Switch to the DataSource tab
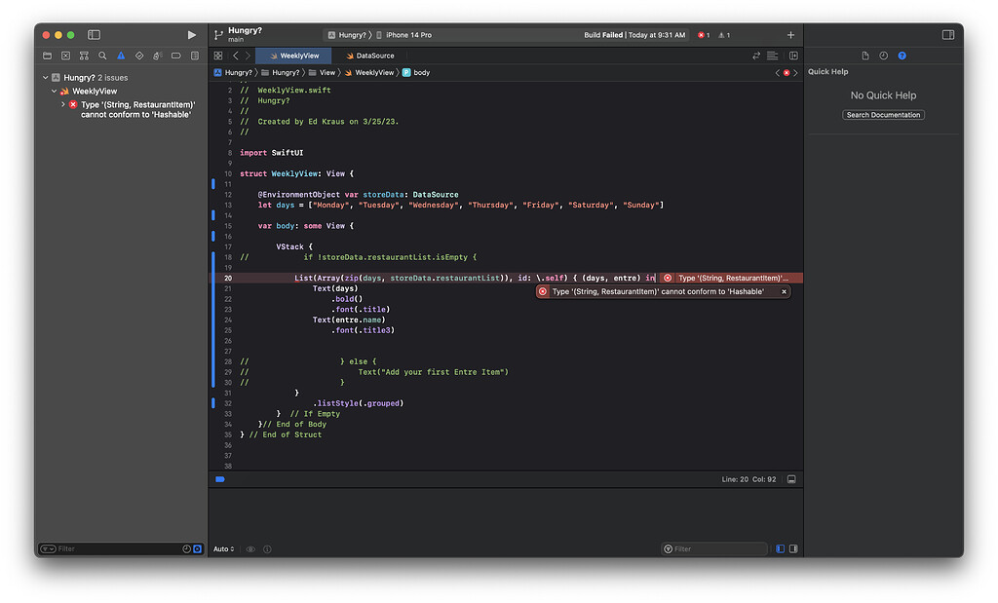Viewport: 998px width, 603px height. (374, 56)
